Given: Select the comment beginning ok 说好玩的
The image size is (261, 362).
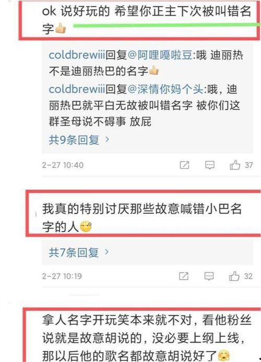Looking at the screenshot, I should pos(147,20).
